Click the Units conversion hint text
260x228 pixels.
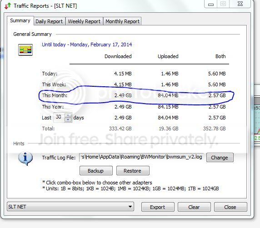click(x=130, y=188)
